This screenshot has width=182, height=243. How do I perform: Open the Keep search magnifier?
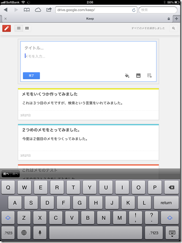(x=174, y=28)
